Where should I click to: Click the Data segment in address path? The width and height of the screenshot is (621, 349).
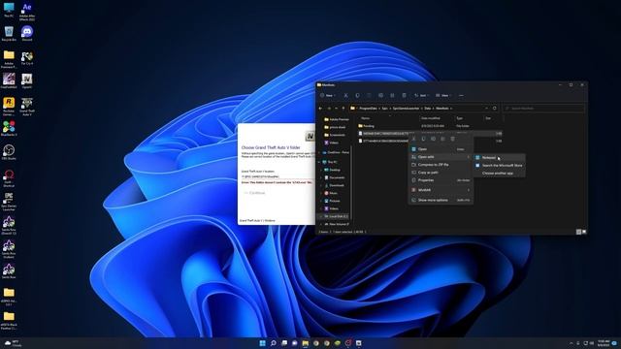point(428,108)
